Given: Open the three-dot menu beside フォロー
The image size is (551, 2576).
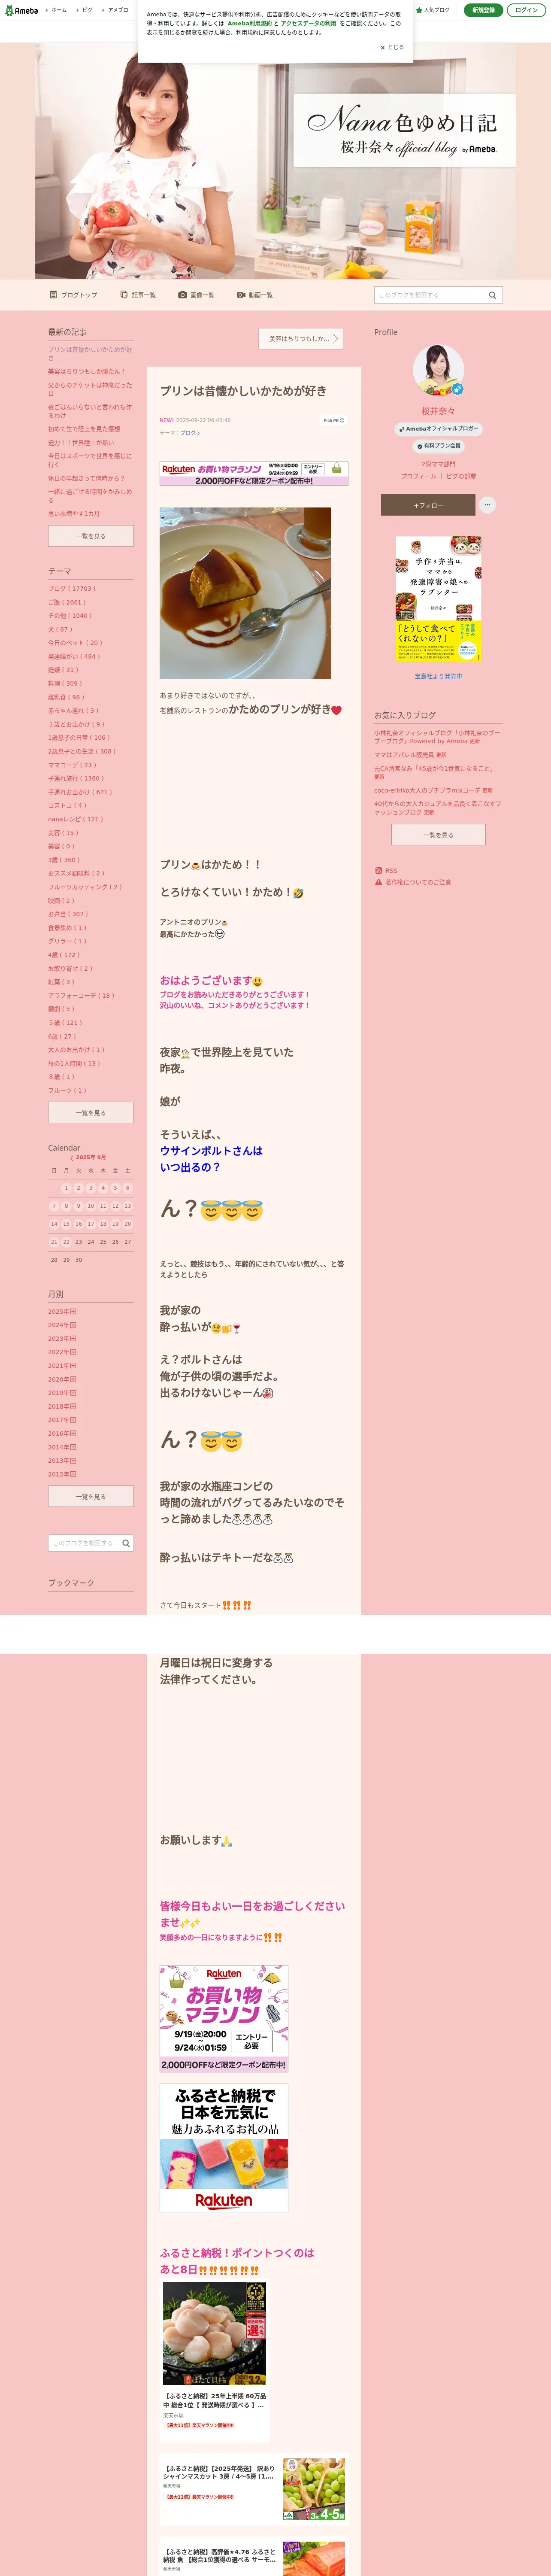Looking at the screenshot, I should click(x=487, y=505).
